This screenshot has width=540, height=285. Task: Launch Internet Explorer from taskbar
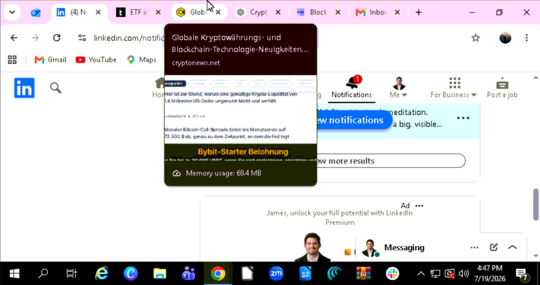(x=101, y=273)
